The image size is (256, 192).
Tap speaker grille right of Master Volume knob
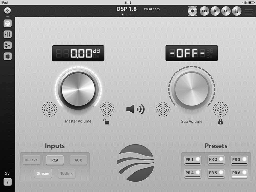(x=107, y=109)
